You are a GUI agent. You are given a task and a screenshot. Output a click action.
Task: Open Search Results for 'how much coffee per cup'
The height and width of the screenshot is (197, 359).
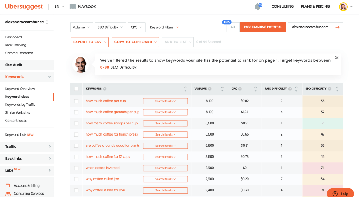tap(165, 101)
